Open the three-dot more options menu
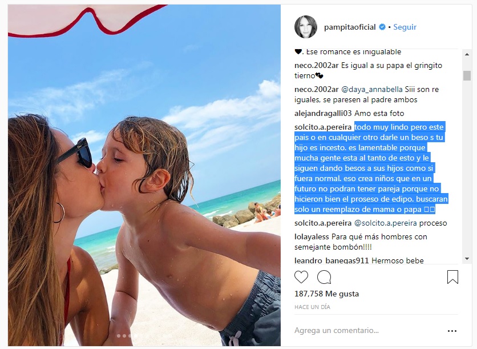 [x=452, y=331]
